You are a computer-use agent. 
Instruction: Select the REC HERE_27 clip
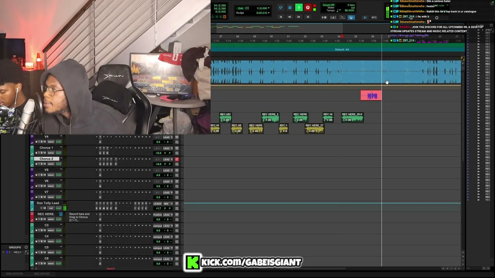tap(314, 128)
